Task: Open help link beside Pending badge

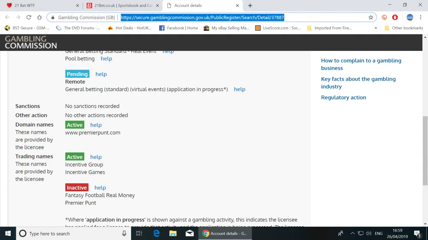Action: tap(101, 74)
